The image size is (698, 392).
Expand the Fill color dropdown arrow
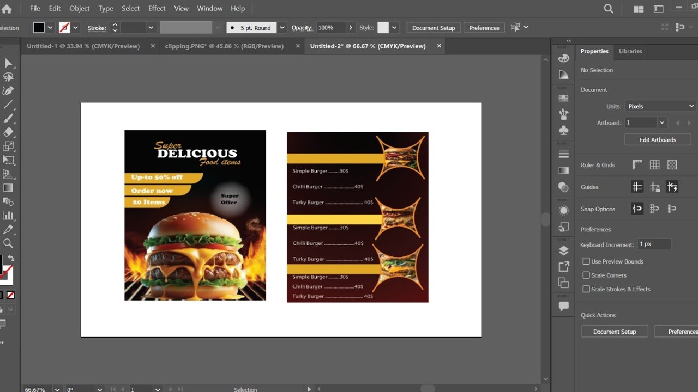click(x=50, y=28)
